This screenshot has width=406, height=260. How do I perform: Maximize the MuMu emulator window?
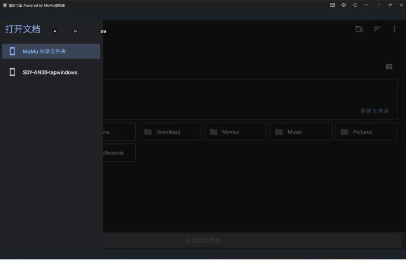click(390, 5)
